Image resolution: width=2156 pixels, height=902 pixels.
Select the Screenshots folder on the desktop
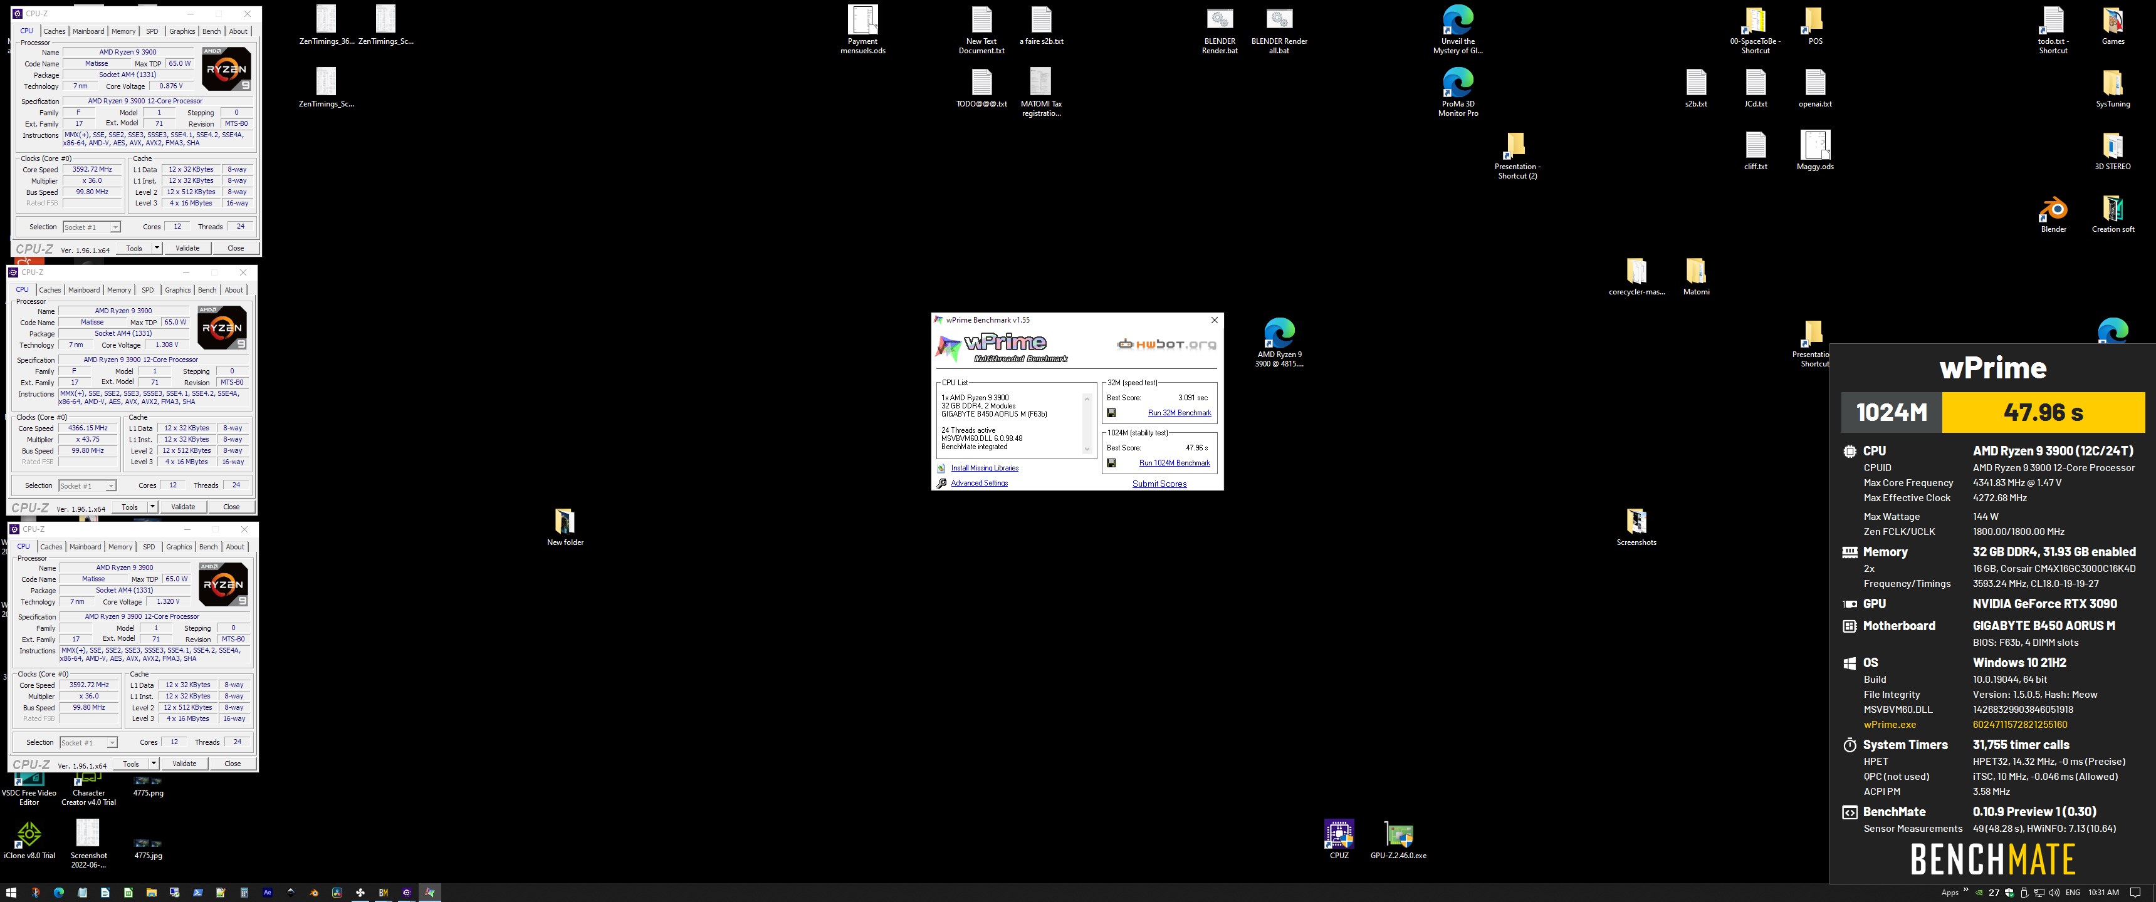tap(1636, 527)
